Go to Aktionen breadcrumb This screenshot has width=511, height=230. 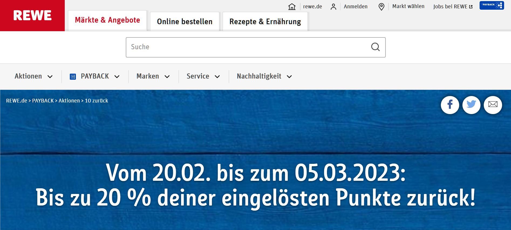click(69, 101)
